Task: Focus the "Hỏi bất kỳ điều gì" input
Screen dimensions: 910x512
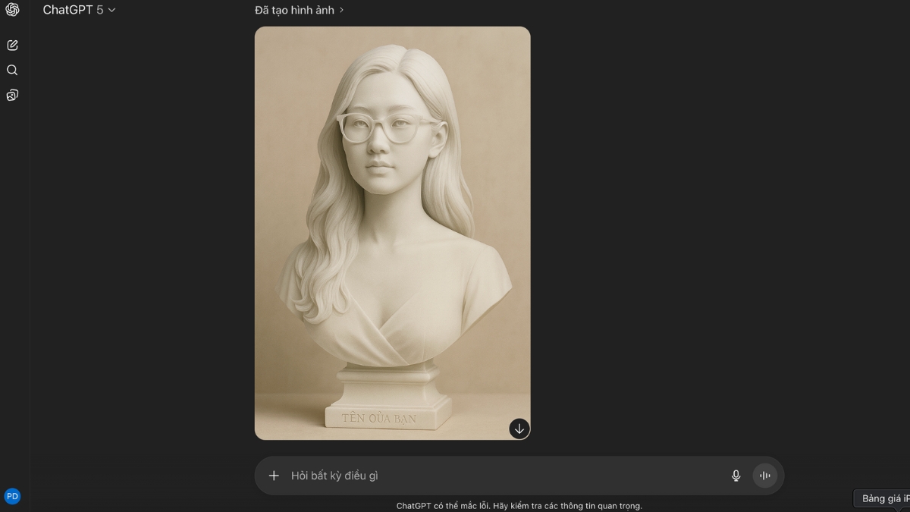Action: tap(500, 476)
